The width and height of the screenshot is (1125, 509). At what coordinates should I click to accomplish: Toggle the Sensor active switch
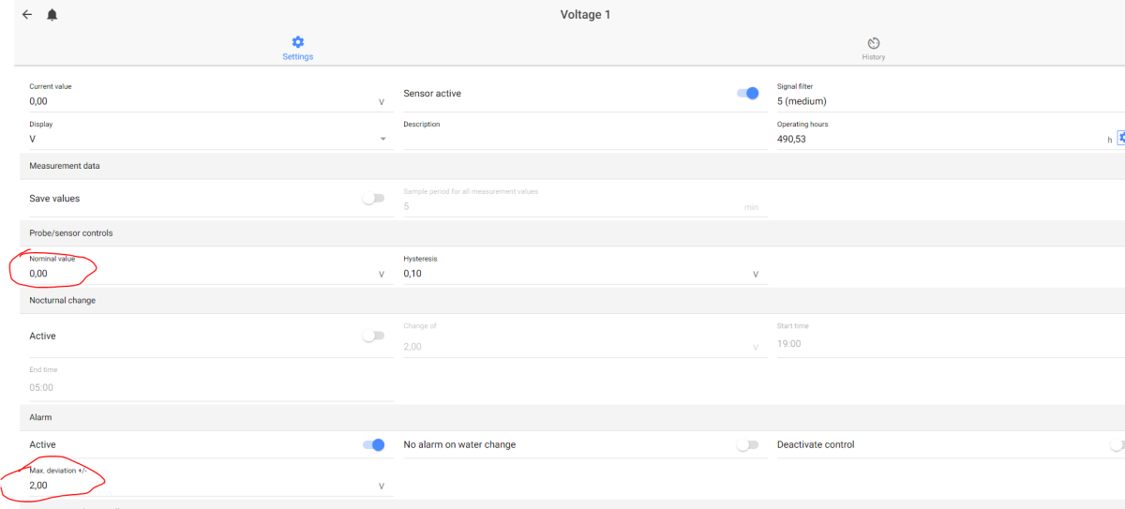click(747, 93)
